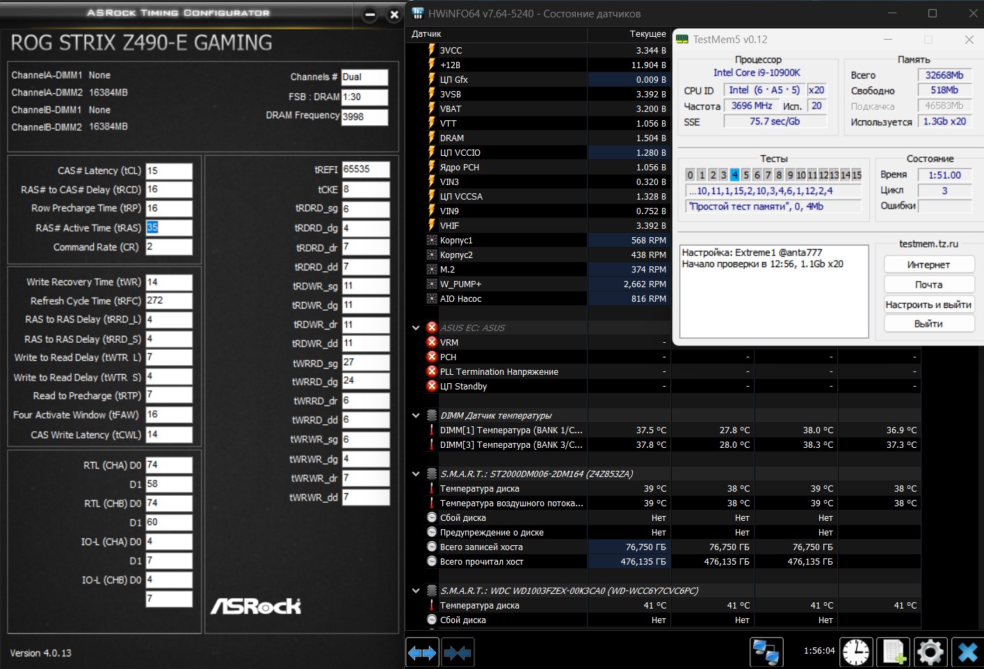Image resolution: width=984 pixels, height=669 pixels.
Task: Click the Refresh Cycle Time (tRFC) field
Action: click(169, 300)
